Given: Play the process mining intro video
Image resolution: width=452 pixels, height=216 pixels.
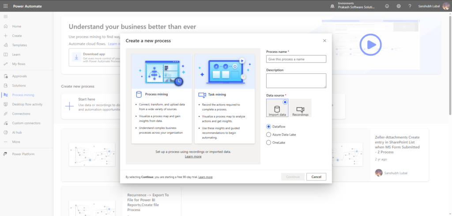Looking at the screenshot, I should pyautogui.click(x=370, y=44).
